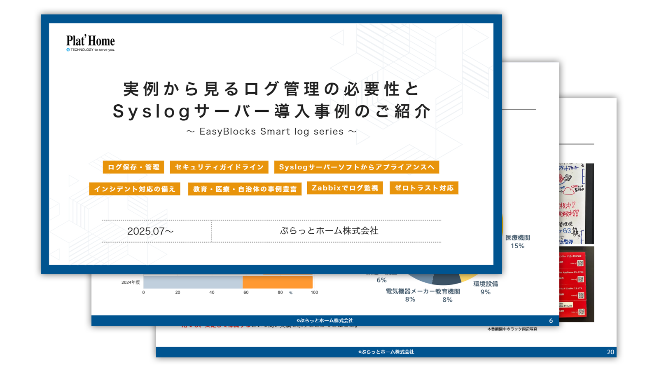This screenshot has height=371, width=659.
Task: Click the 医療機関 15% pie label
Action: coord(518,242)
